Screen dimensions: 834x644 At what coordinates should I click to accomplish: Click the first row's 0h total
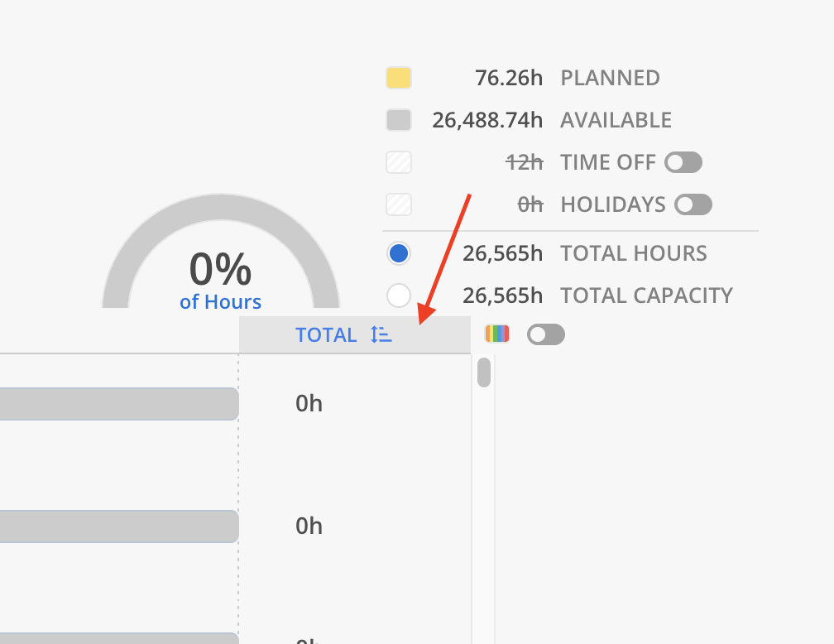pos(309,404)
